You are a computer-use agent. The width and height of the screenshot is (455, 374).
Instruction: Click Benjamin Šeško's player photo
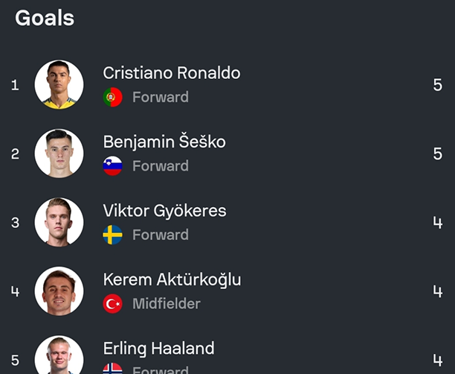click(x=59, y=153)
